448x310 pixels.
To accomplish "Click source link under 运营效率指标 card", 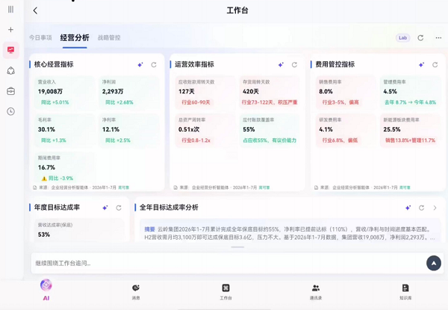I will [222, 187].
